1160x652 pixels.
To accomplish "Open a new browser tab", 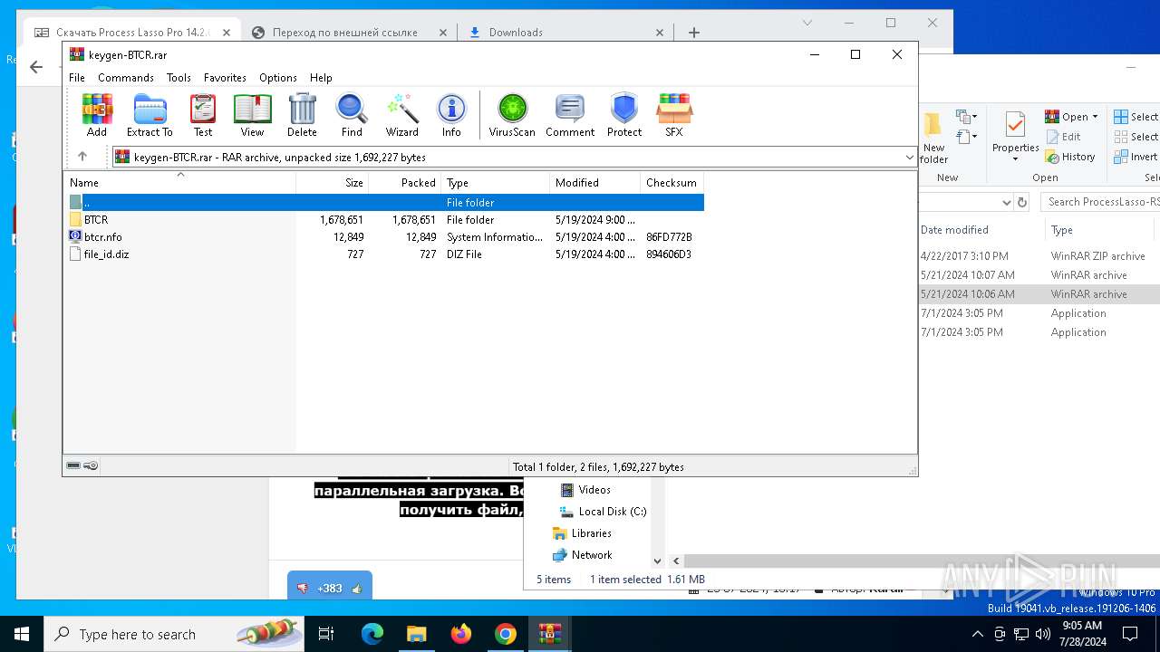I will click(x=694, y=33).
